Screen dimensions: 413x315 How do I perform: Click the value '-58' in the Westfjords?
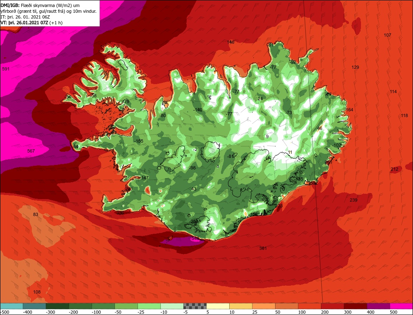coord(93,96)
